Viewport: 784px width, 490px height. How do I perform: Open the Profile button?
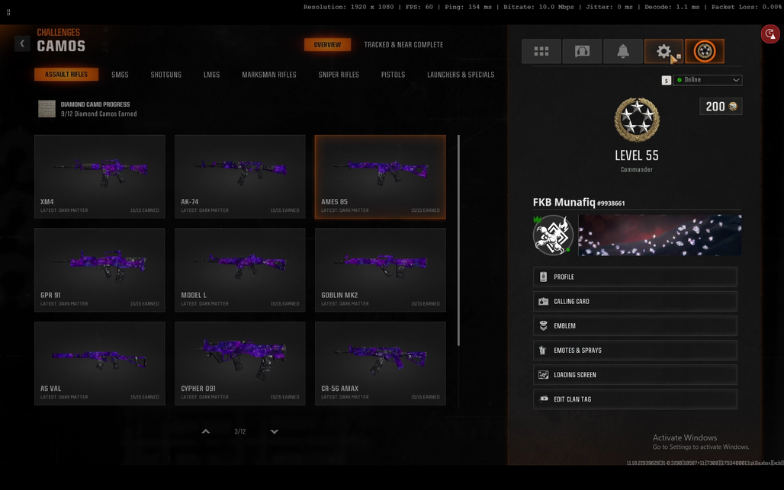[x=635, y=277]
